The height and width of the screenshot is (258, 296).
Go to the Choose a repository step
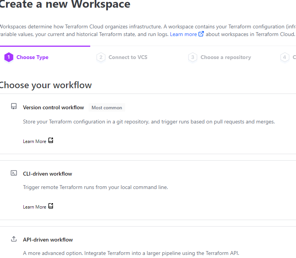225,57
